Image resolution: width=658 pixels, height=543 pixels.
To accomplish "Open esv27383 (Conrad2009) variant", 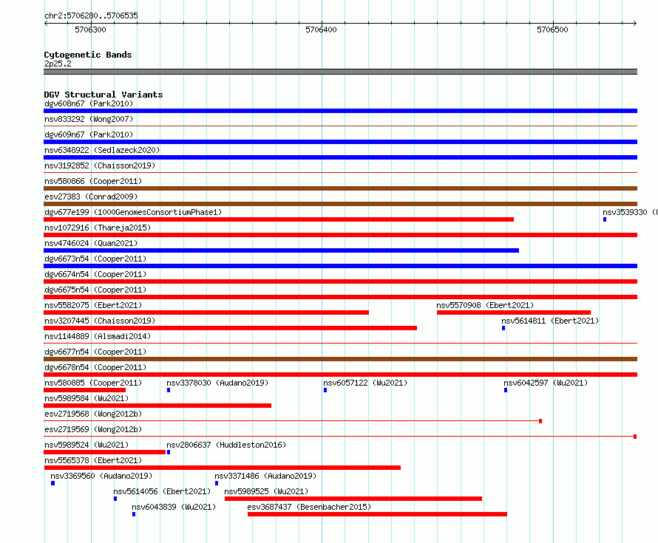I will [91, 197].
